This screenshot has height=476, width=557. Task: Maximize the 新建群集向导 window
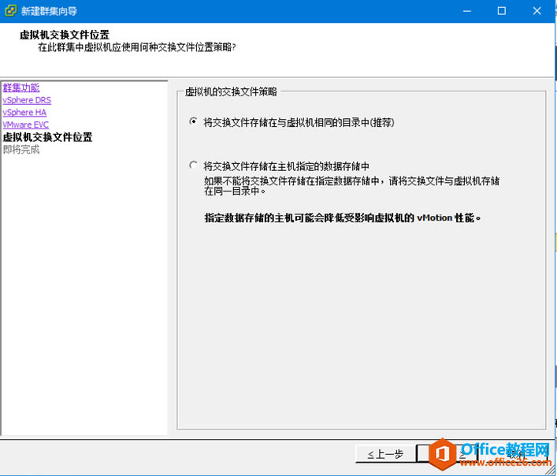(x=502, y=11)
